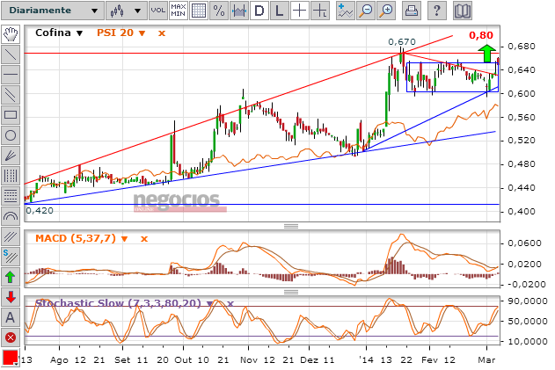Screen dimensions: 555x370
Task: Select the green up arrow marker tool
Action: (11, 277)
